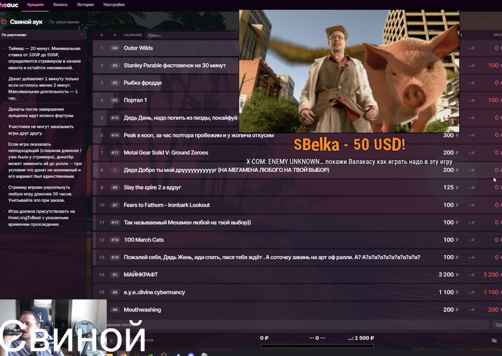This screenshot has width=502, height=356.
Task: Click the auction progress bar at the bottom
Action: click(x=317, y=346)
